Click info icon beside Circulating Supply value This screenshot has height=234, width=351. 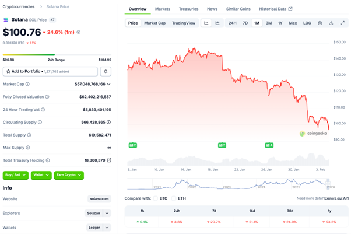tap(109, 122)
